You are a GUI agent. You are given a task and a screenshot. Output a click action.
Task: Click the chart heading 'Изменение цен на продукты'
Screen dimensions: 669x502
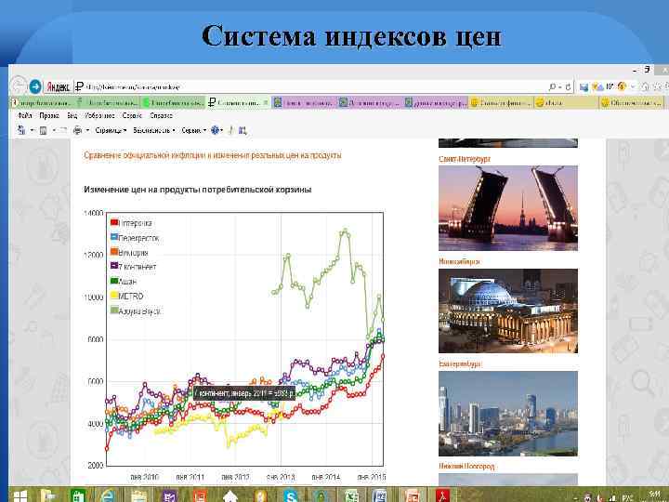(x=198, y=190)
